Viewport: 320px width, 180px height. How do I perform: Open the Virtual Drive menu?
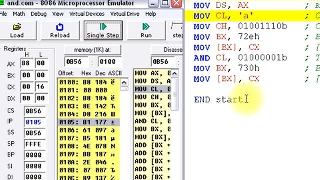pos(125,14)
